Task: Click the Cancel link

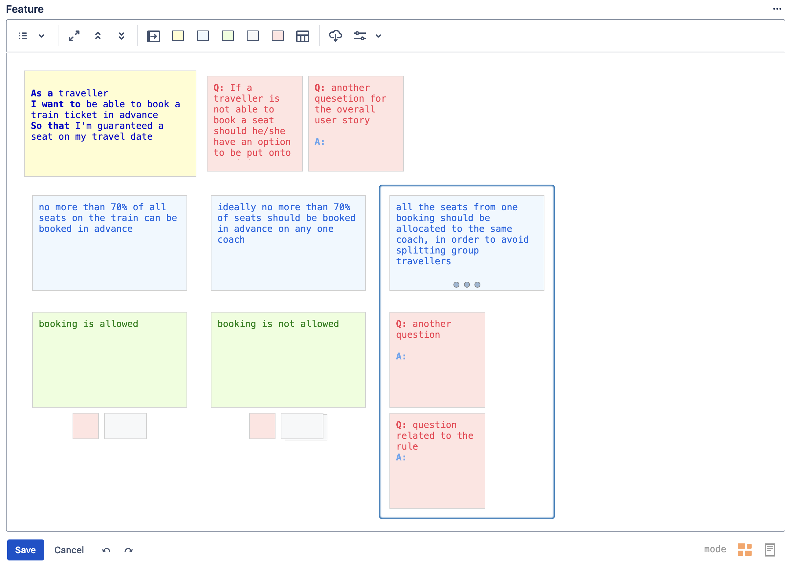Action: pyautogui.click(x=69, y=550)
